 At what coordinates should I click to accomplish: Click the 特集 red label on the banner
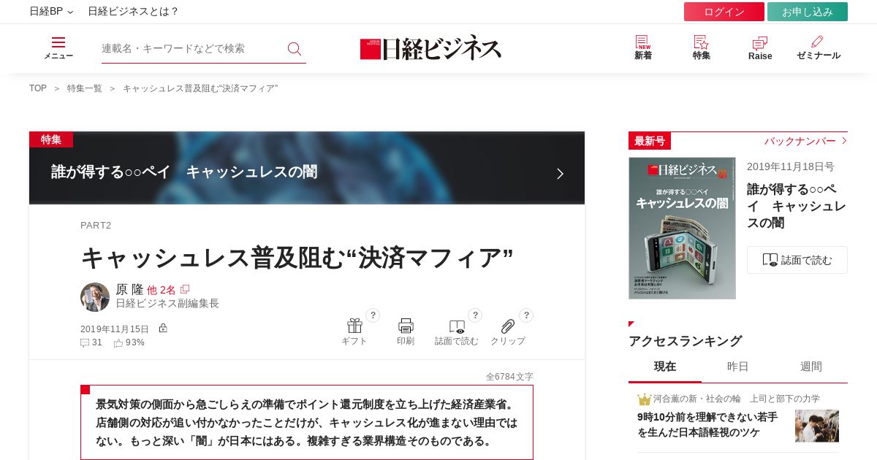pos(51,139)
